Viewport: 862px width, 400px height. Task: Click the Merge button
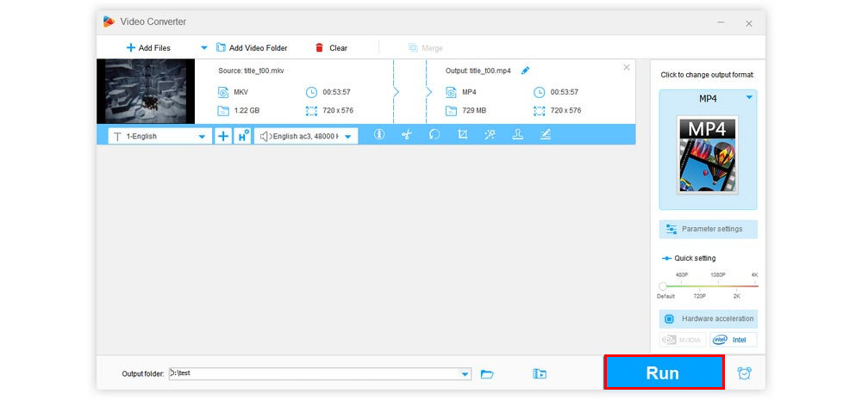point(426,47)
